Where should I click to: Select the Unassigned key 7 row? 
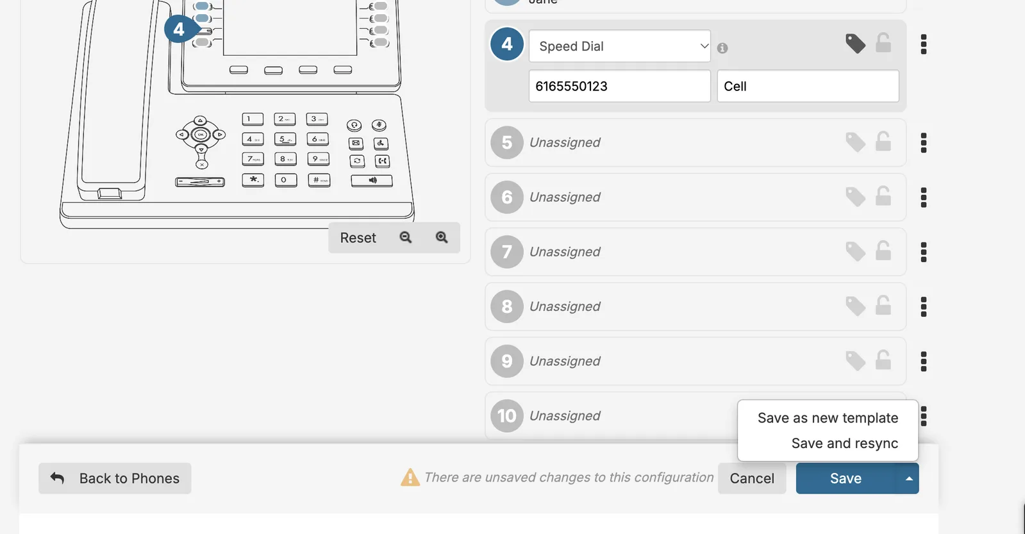pos(696,252)
